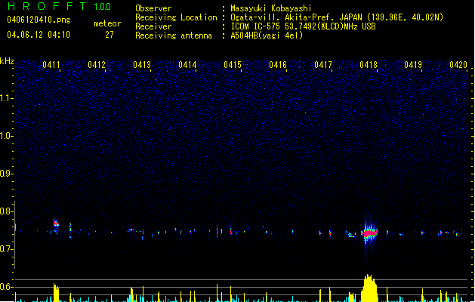Click the small red echo near 0411
Viewport: 475px width, 302px height.
pyautogui.click(x=56, y=224)
